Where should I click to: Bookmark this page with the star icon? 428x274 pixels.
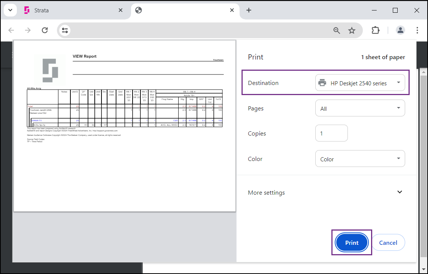[352, 30]
